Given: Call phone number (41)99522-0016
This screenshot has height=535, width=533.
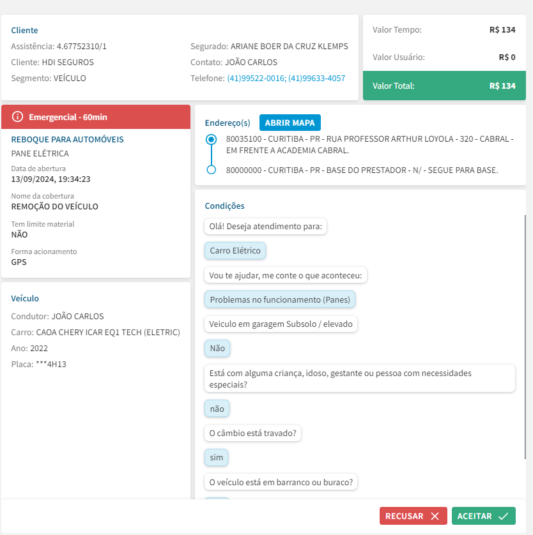Looking at the screenshot, I should (x=256, y=79).
